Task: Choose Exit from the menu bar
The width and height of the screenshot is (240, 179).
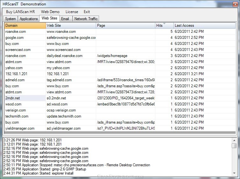Action: (87, 12)
